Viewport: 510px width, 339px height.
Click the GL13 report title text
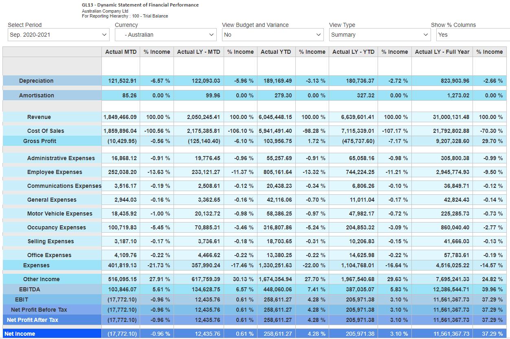140,5
